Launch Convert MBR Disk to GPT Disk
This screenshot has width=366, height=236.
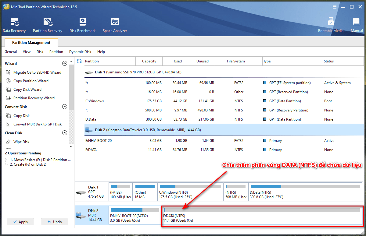[x=38, y=124]
